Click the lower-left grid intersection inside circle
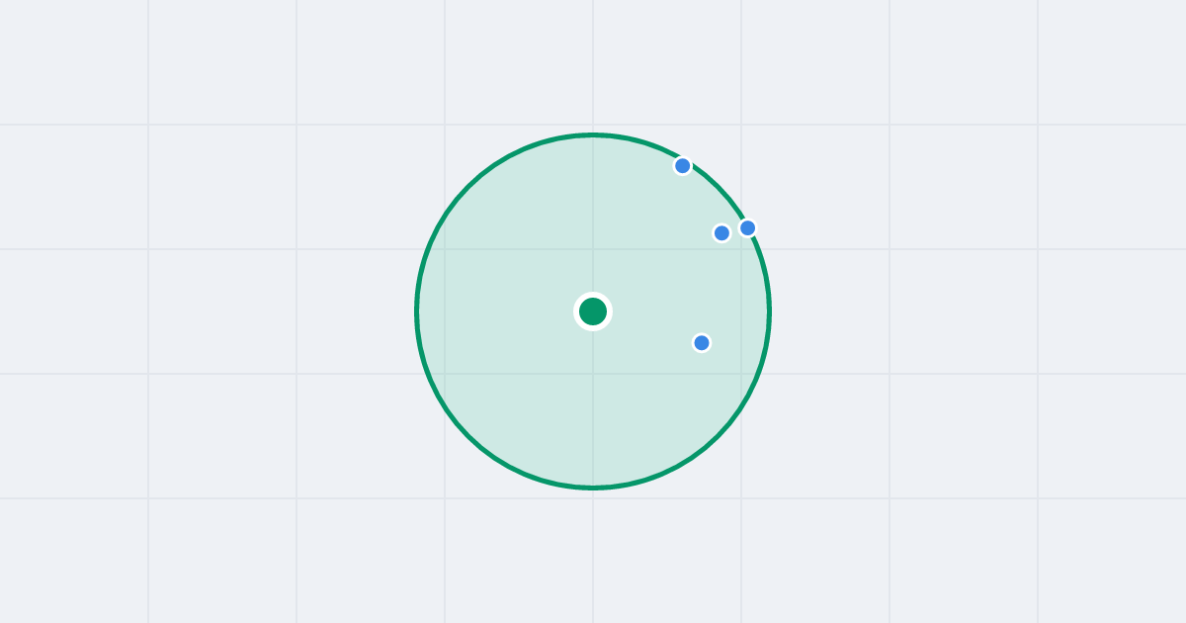Viewport: 1186px width, 623px height. (x=445, y=374)
